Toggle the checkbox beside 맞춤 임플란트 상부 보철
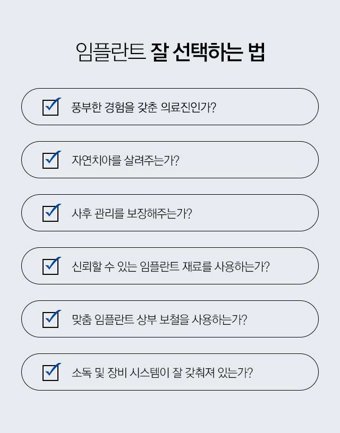This screenshot has height=433, width=340. click(x=50, y=319)
